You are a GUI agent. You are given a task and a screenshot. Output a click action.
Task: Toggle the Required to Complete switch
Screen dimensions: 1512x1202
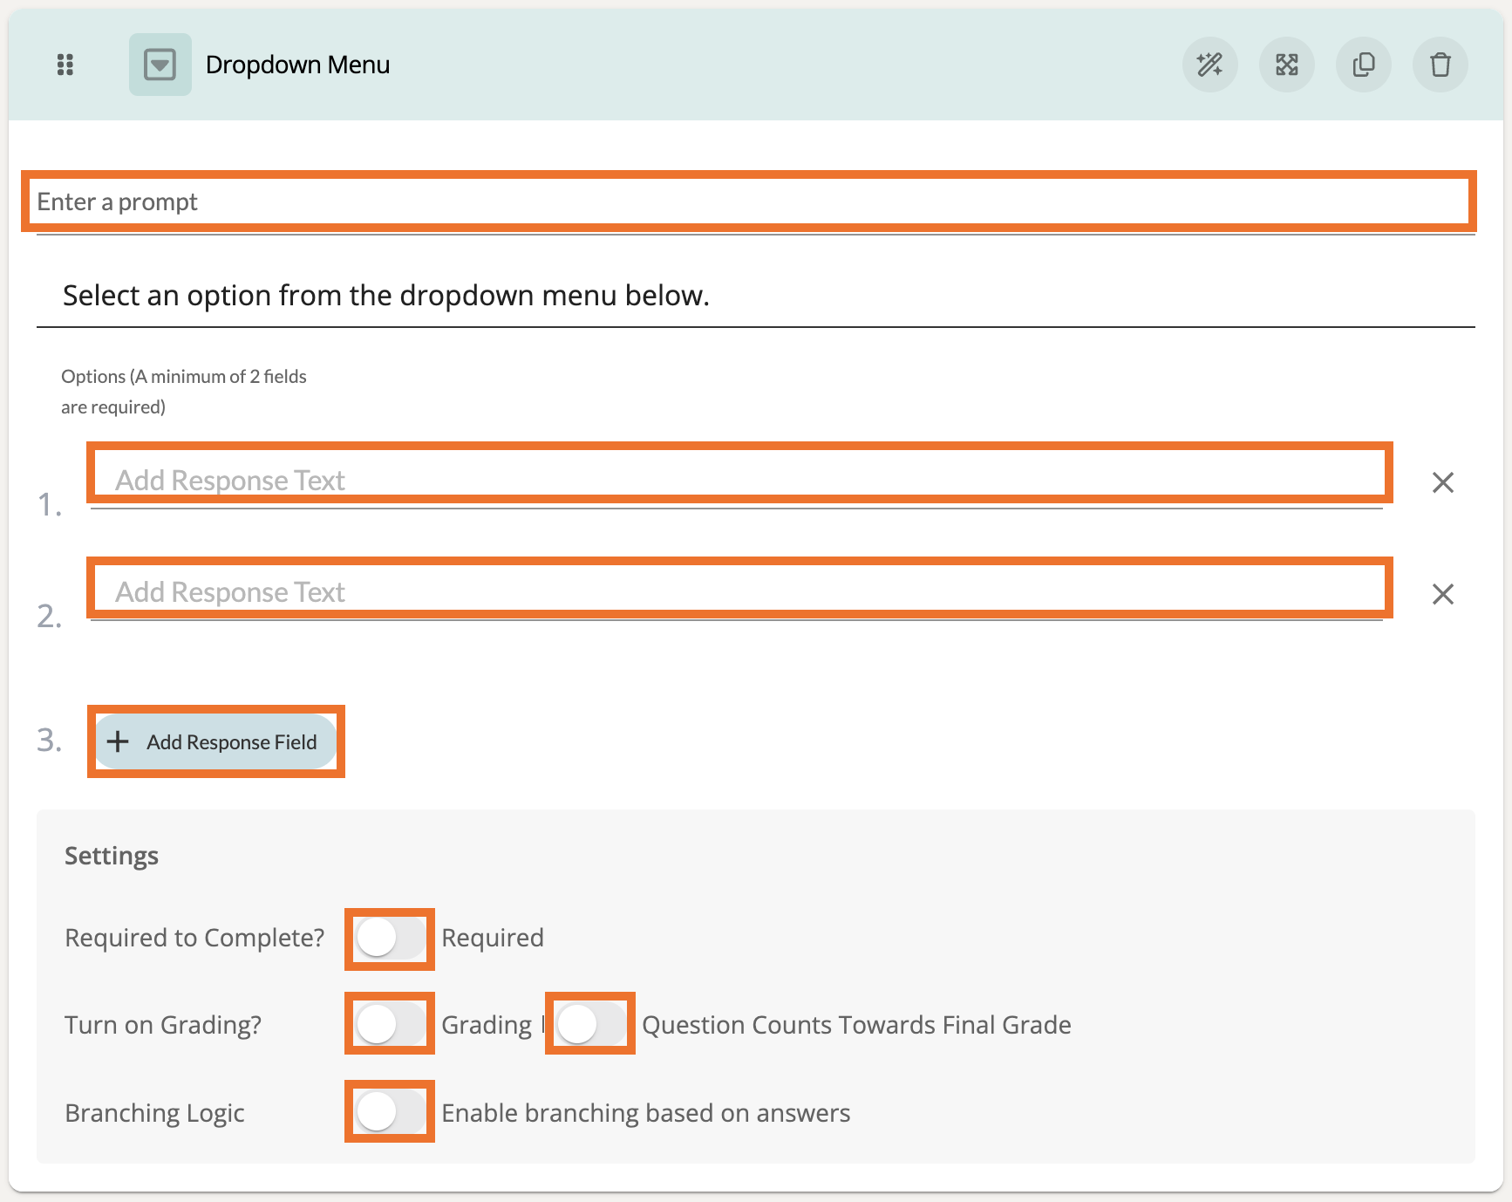pyautogui.click(x=390, y=939)
